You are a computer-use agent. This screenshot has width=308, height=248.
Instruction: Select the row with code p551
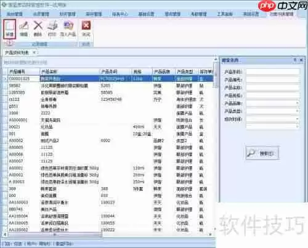(110, 106)
